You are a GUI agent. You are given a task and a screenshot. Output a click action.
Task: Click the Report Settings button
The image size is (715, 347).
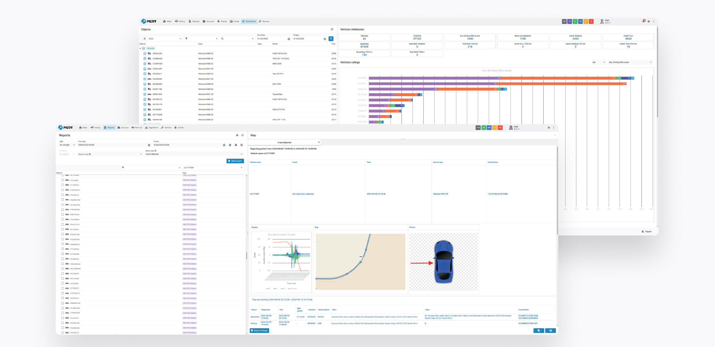click(259, 331)
